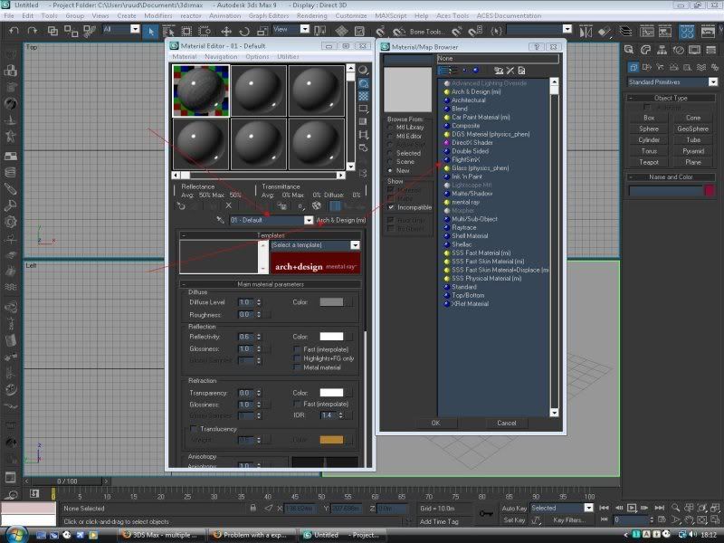Choose the Select and Rotate tool

click(x=244, y=32)
